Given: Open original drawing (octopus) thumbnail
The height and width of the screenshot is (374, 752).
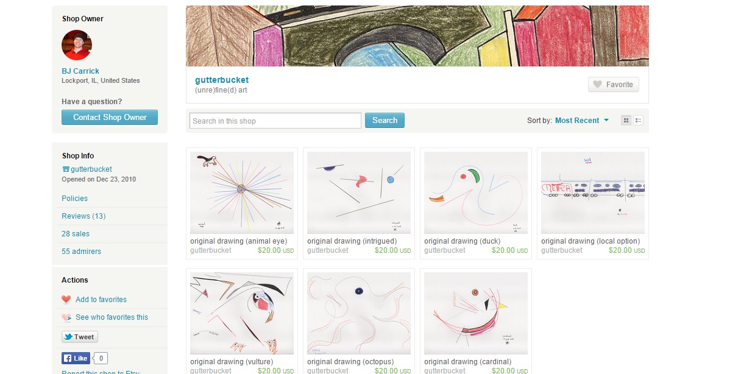Looking at the screenshot, I should pos(359,313).
